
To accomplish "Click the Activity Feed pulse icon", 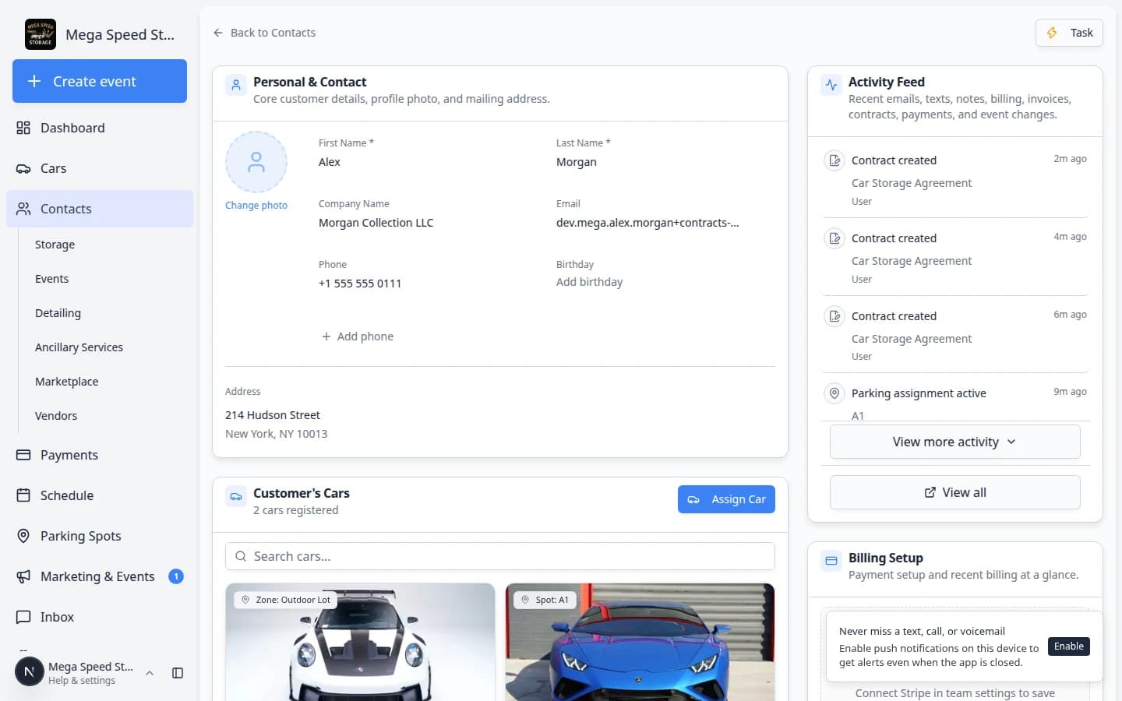I will (831, 85).
